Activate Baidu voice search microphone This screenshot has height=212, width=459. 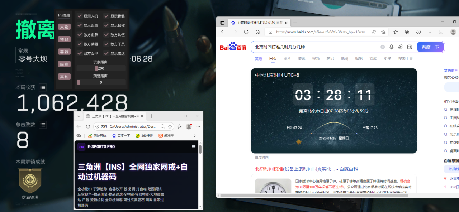(x=391, y=47)
